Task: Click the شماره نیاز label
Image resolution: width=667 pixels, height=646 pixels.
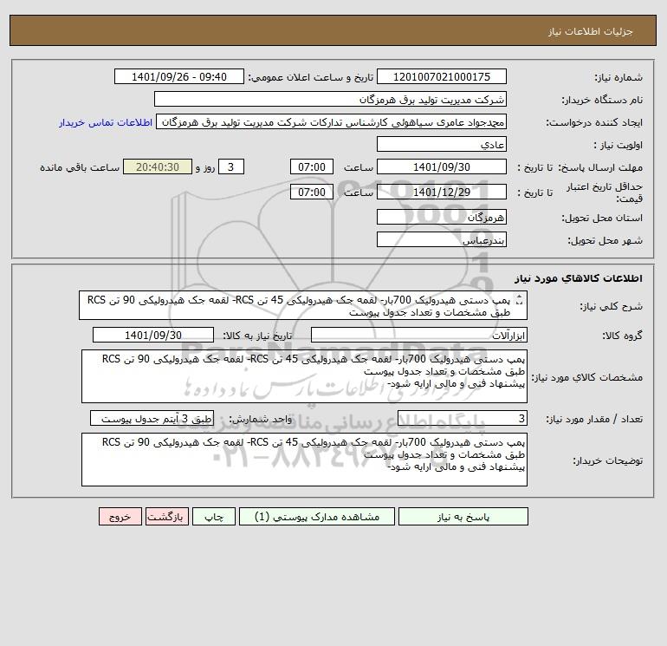Action: [x=618, y=77]
